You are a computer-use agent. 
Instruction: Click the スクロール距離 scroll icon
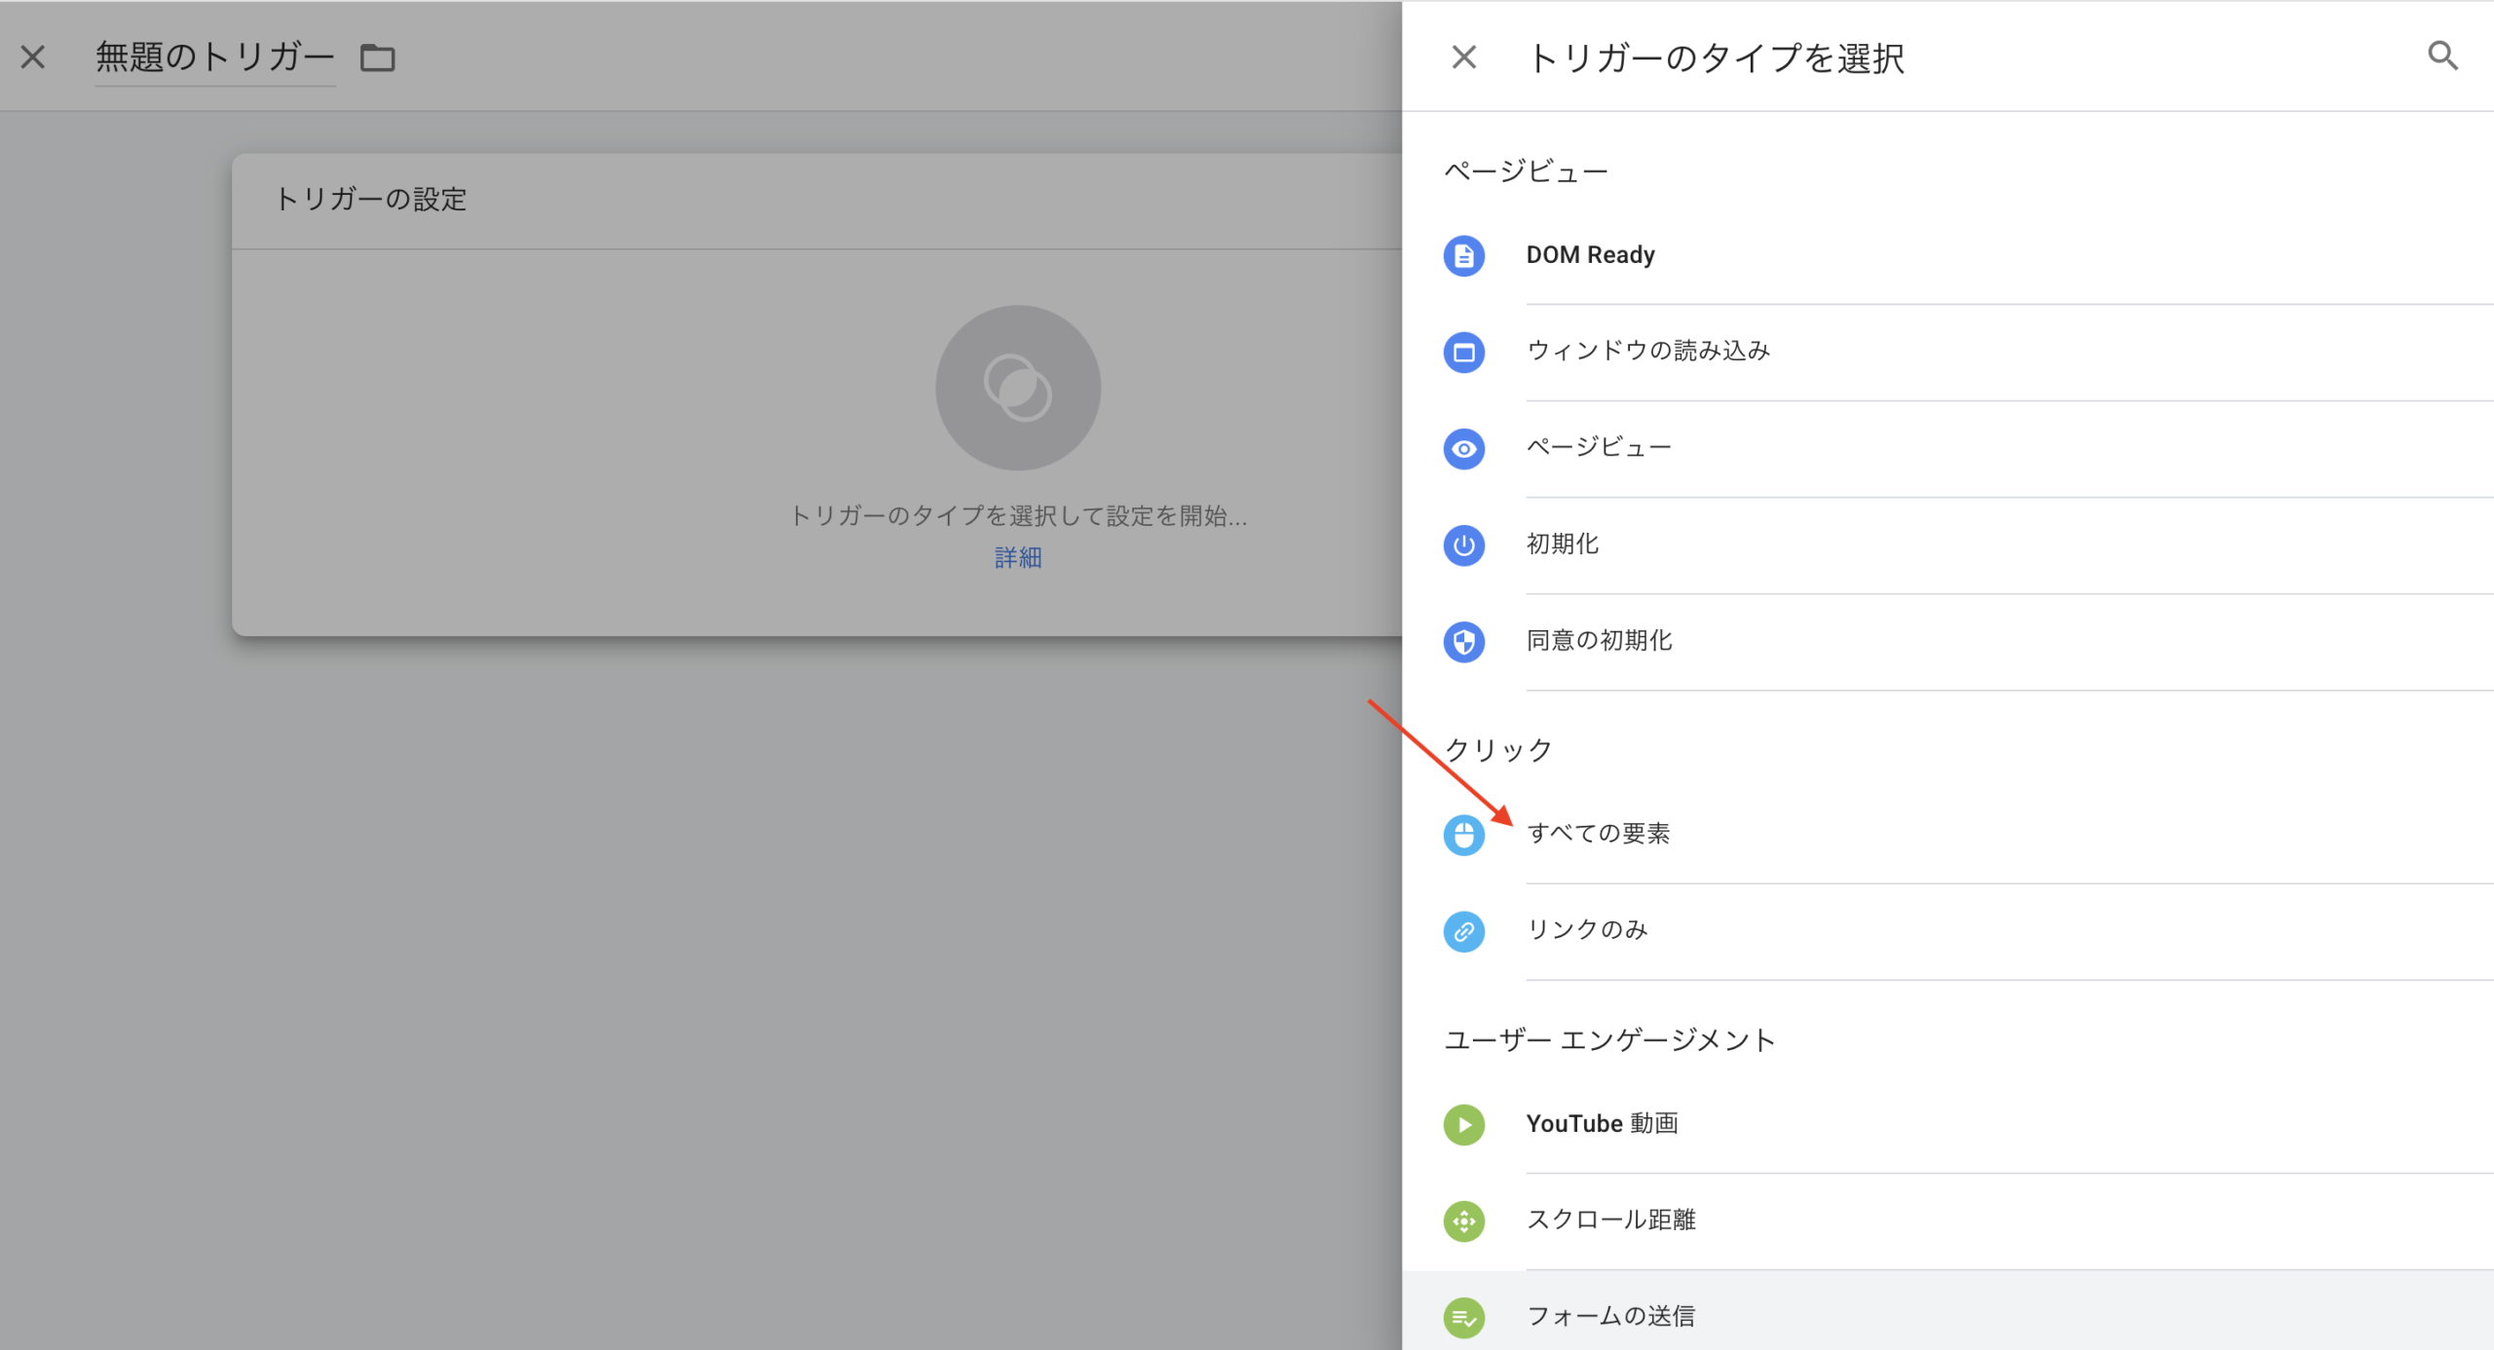[1463, 1221]
